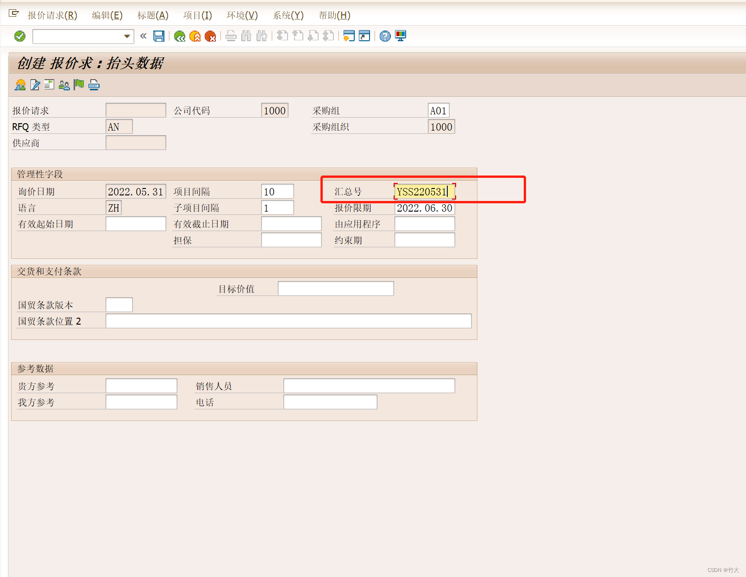Click the 有效截止日期 input field

(291, 224)
